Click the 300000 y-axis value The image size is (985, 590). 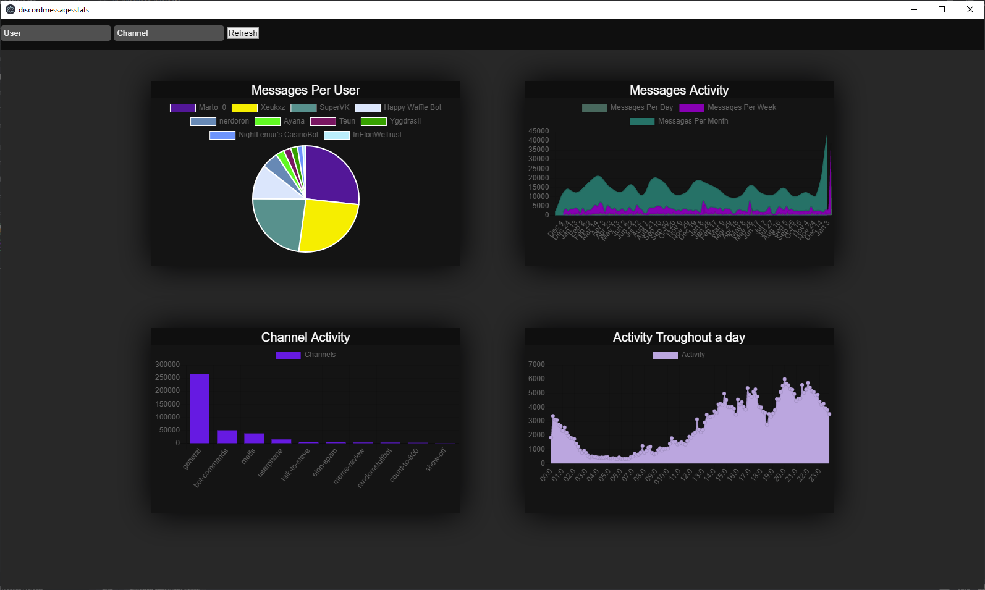pos(167,365)
